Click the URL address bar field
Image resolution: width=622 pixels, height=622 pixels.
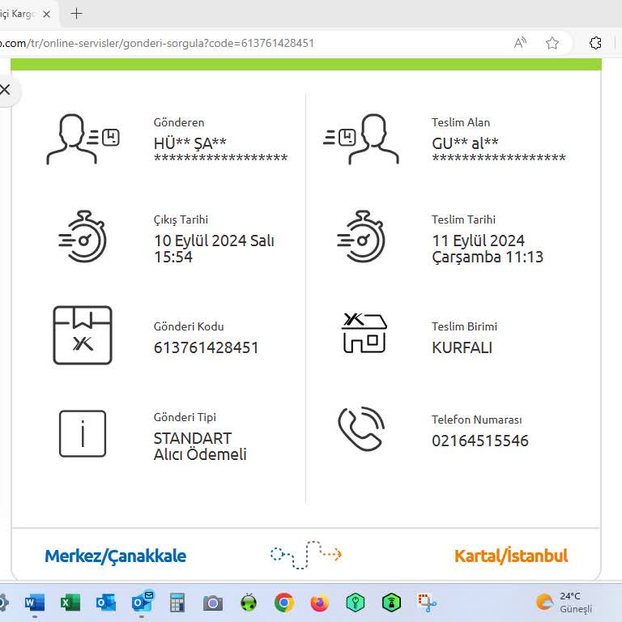click(243, 43)
